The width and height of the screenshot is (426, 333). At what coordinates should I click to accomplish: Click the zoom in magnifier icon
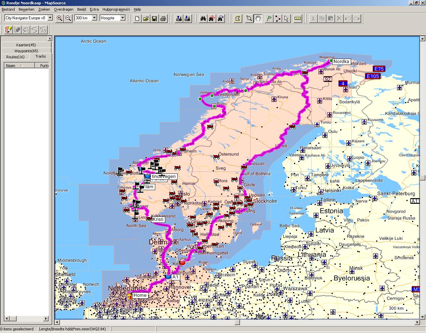[x=59, y=18]
